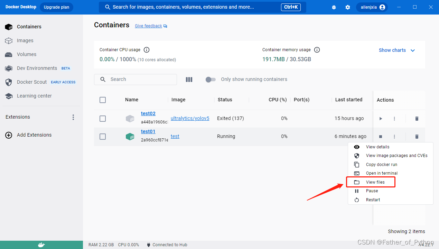Screen dimensions: 439x249
Task: Minimize the Docker Desktop window
Action: pos(399,7)
